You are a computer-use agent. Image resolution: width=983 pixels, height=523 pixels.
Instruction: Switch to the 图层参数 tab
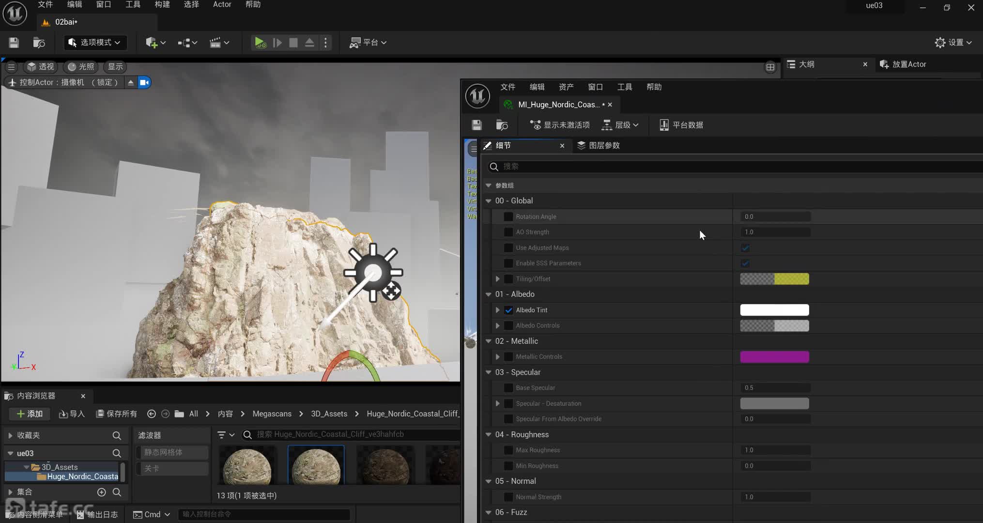(x=599, y=145)
